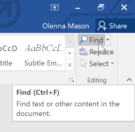The height and width of the screenshot is (132, 135).
Task: Open the Styles pane dialog launcher
Action: 72,80
